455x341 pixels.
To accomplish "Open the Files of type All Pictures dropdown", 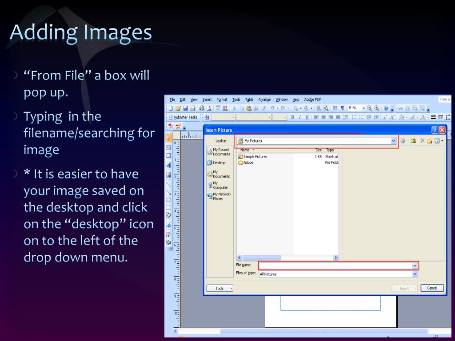I will (x=415, y=274).
